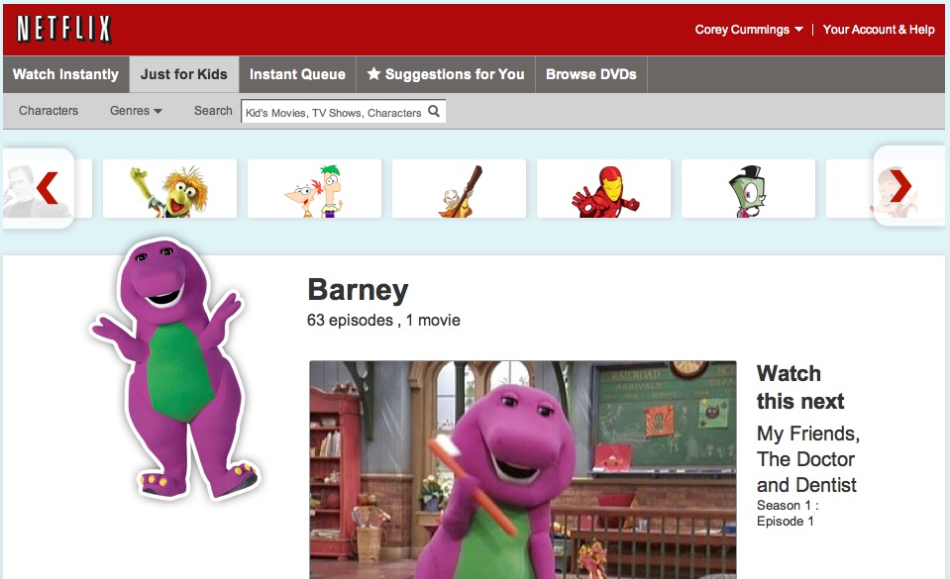Switch to the Watch Instantly tab
The width and height of the screenshot is (950, 579).
[x=66, y=74]
